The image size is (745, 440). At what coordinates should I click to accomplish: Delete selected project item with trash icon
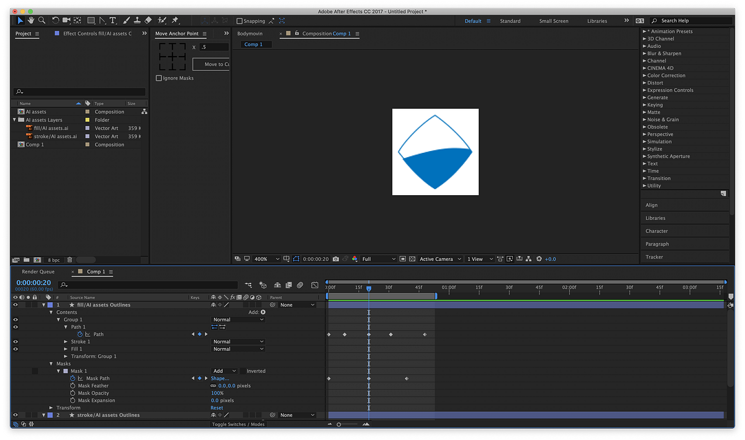[70, 260]
